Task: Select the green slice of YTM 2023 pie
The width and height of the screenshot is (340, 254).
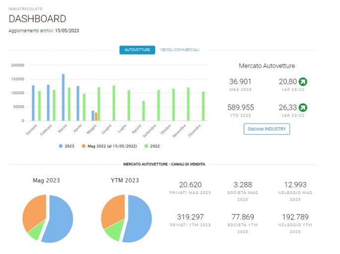Action: pyautogui.click(x=113, y=230)
